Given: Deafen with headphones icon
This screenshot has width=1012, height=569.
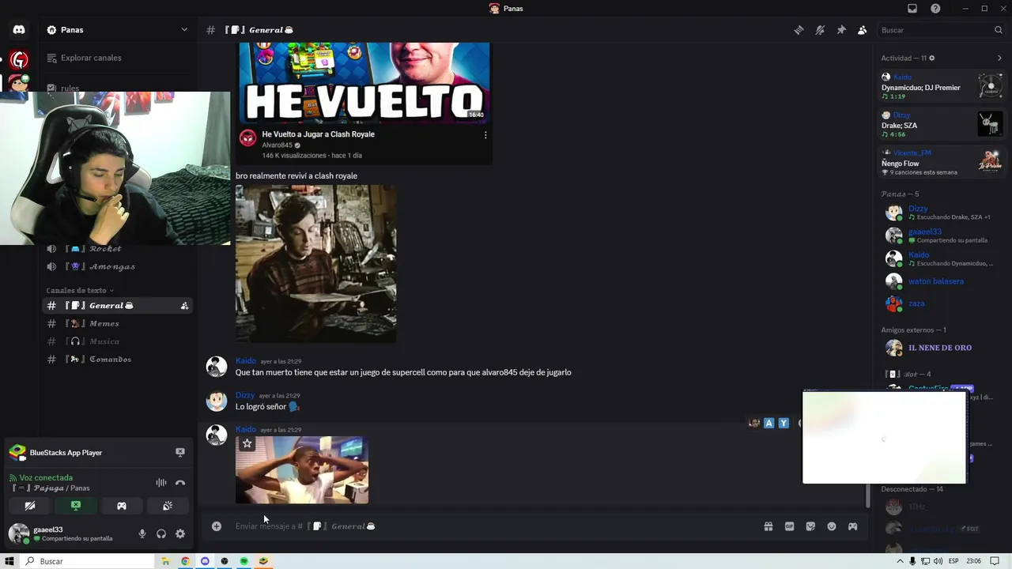Looking at the screenshot, I should pos(161,534).
